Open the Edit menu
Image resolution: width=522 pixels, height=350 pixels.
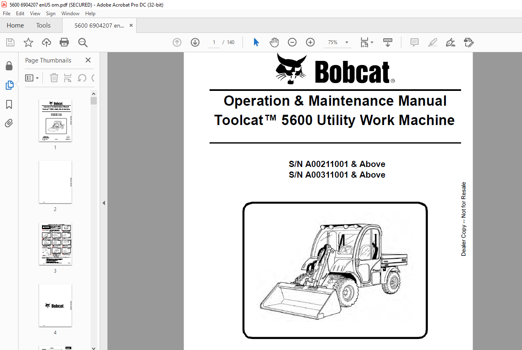pyautogui.click(x=20, y=14)
